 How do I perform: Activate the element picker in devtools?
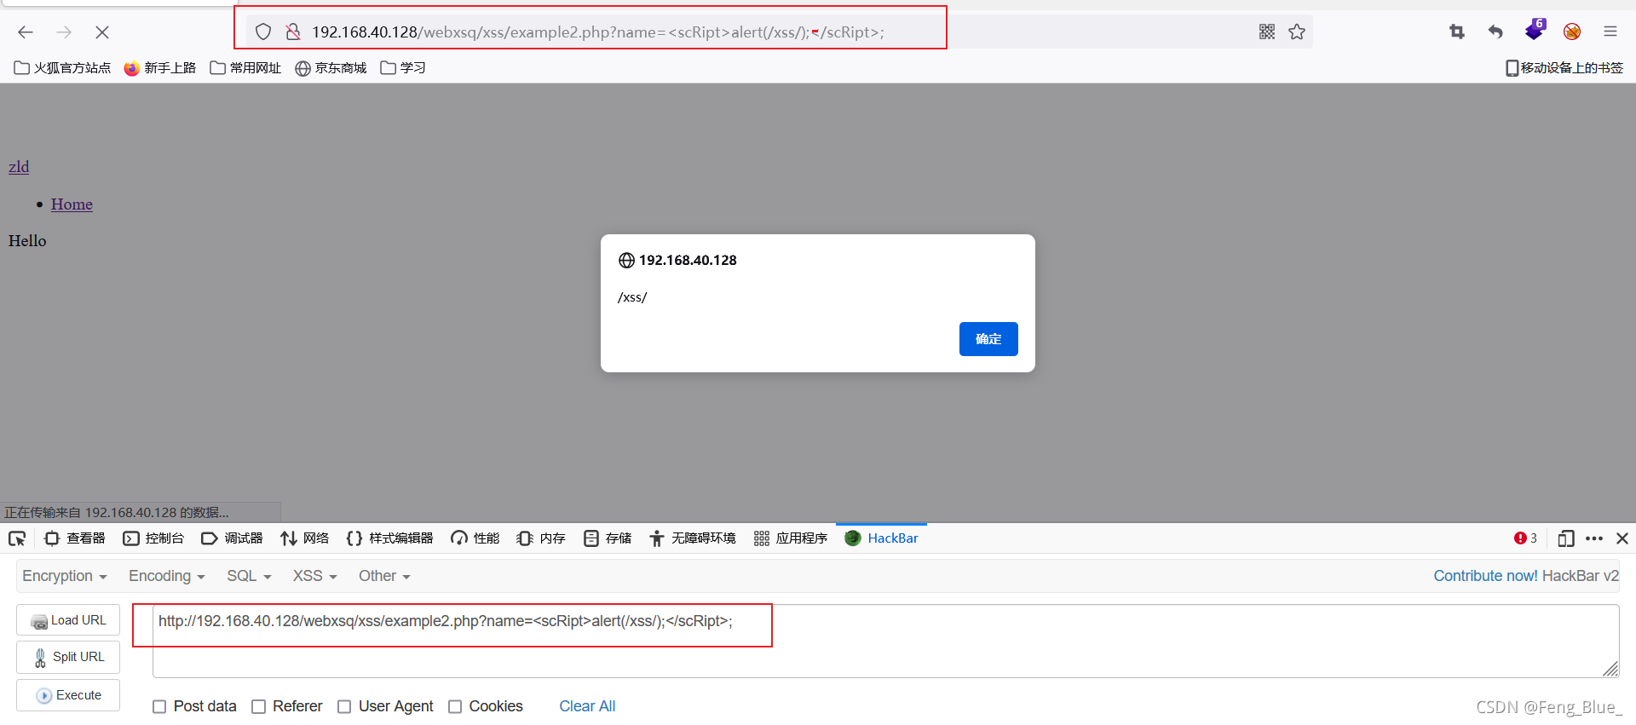tap(17, 538)
